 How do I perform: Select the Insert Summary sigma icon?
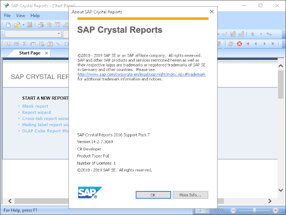25,44
